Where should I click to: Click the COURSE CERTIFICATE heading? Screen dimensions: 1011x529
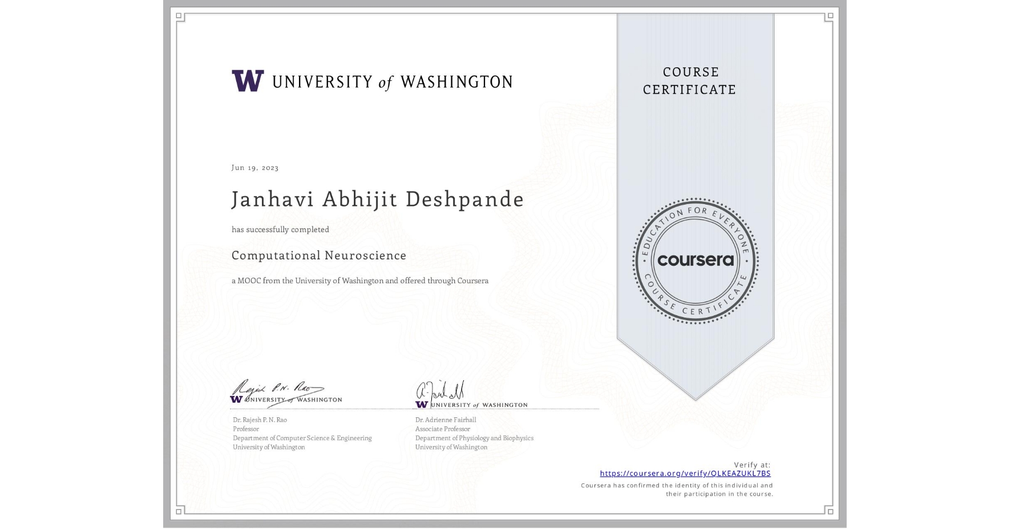coord(688,81)
